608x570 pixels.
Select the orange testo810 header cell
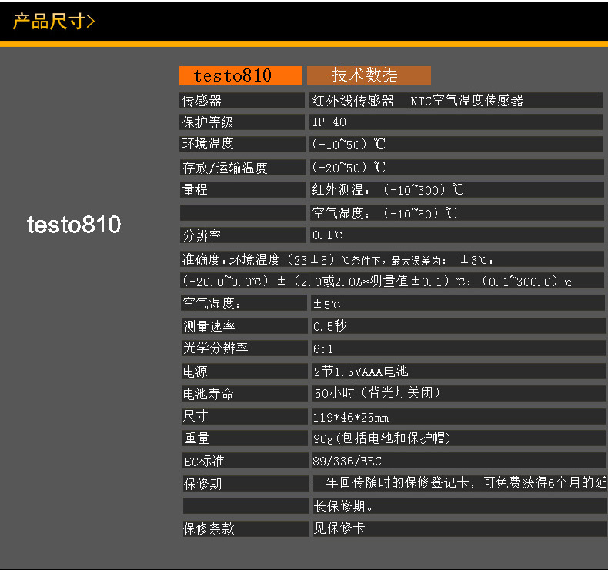click(x=240, y=75)
